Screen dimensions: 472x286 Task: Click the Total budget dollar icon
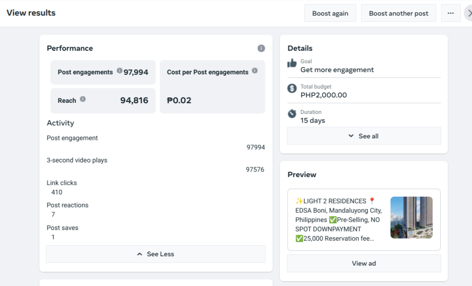(292, 88)
